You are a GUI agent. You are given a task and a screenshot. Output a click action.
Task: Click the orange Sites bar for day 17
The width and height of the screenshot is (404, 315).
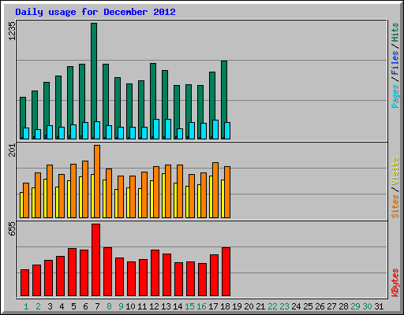pos(215,190)
